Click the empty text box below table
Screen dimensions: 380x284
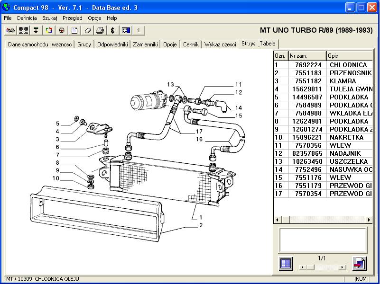[x=323, y=240]
